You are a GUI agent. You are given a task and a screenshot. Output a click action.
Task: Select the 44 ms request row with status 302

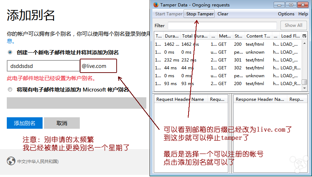point(228,68)
